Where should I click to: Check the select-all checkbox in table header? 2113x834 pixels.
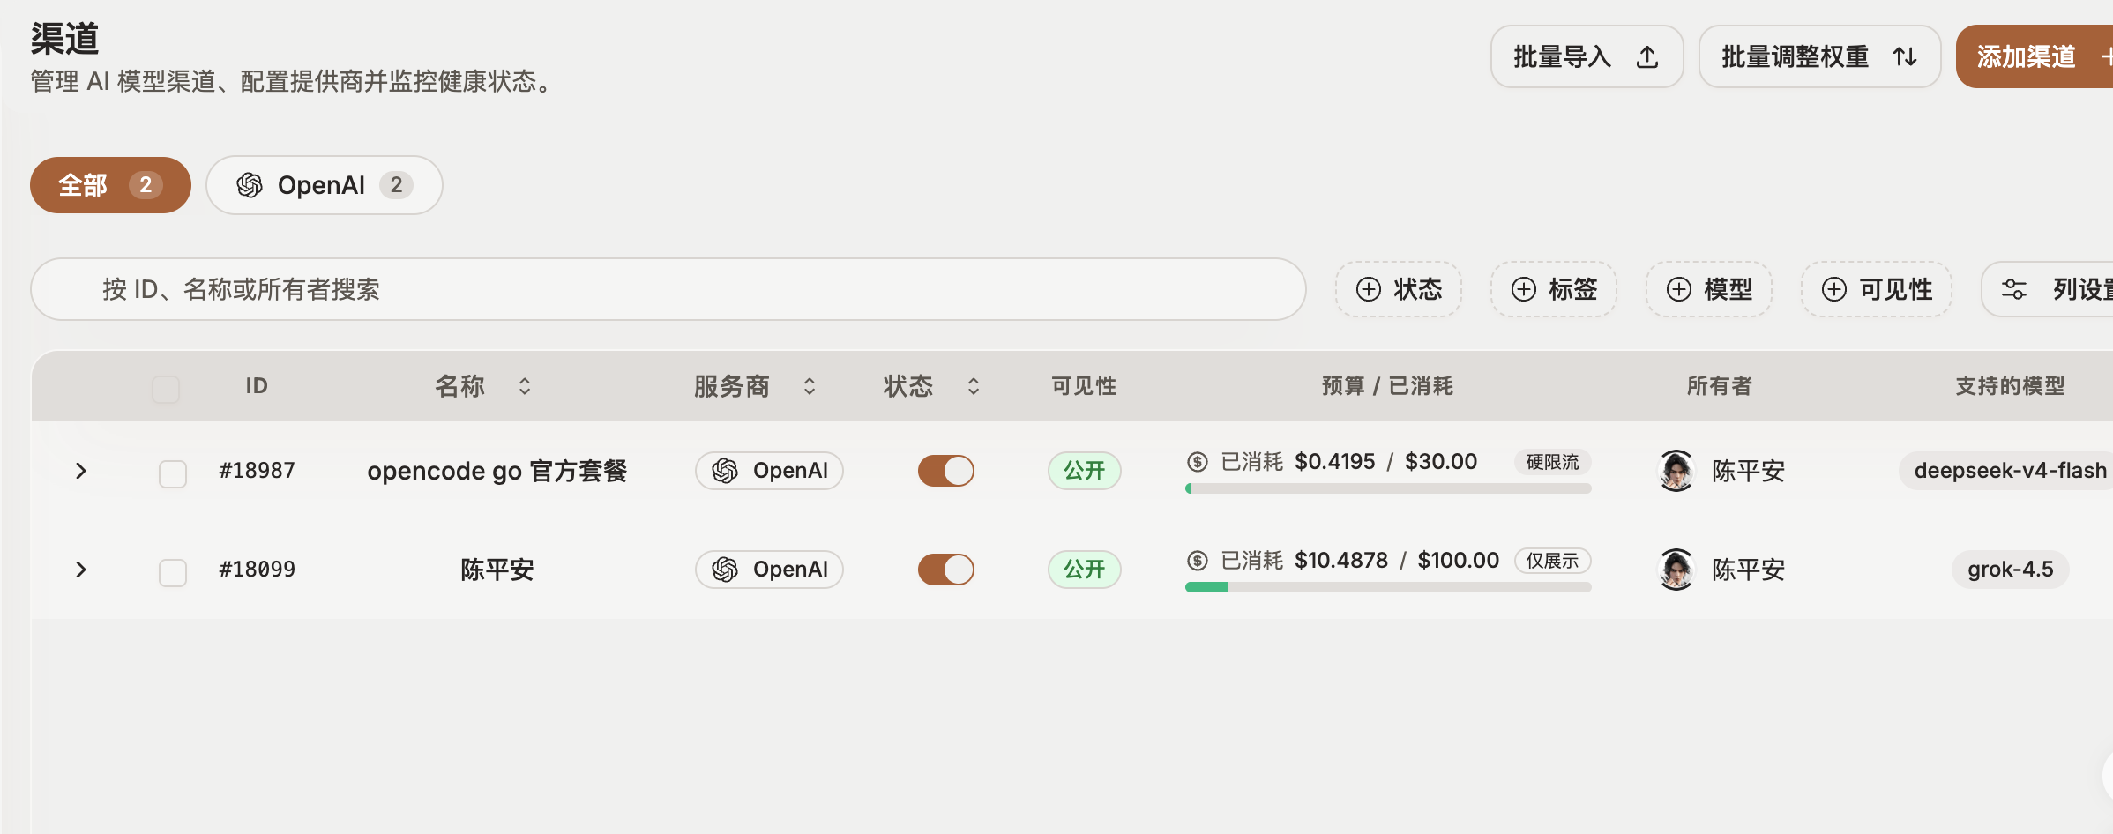166,389
